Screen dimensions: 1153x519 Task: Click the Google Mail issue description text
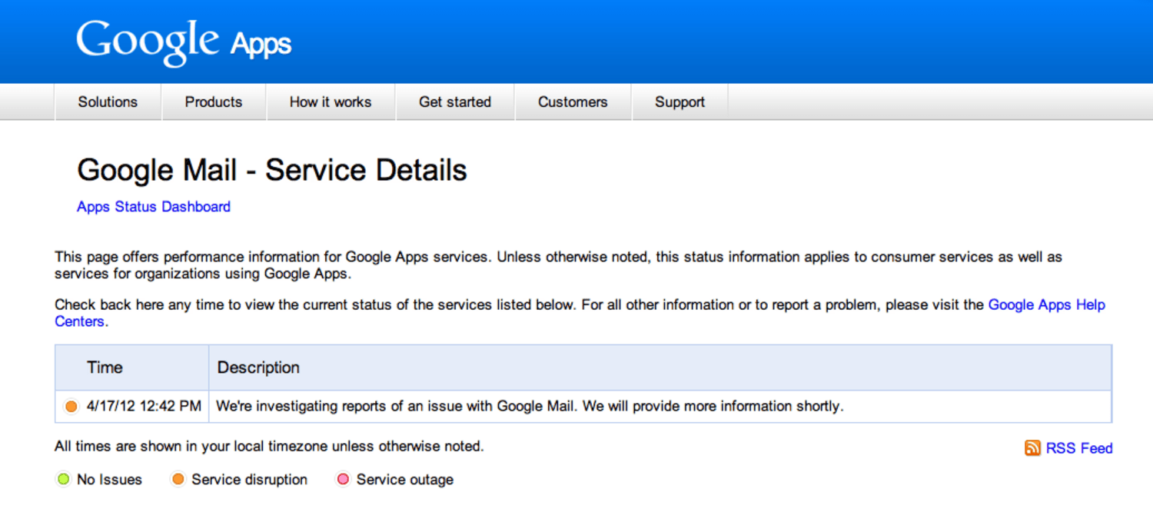tap(530, 406)
